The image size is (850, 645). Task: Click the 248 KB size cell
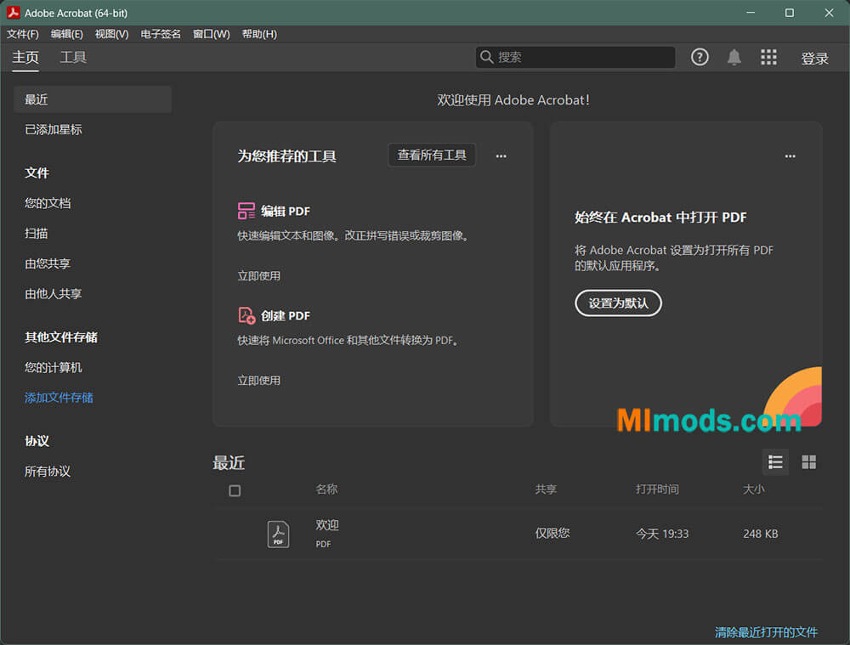click(761, 534)
